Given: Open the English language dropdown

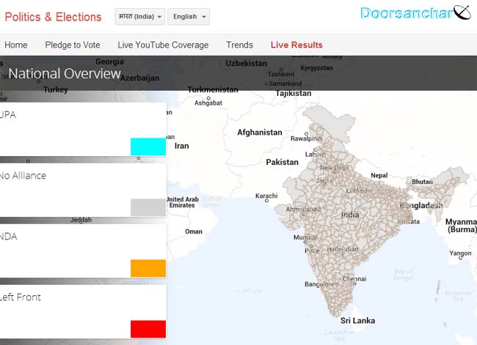Looking at the screenshot, I should [x=189, y=17].
